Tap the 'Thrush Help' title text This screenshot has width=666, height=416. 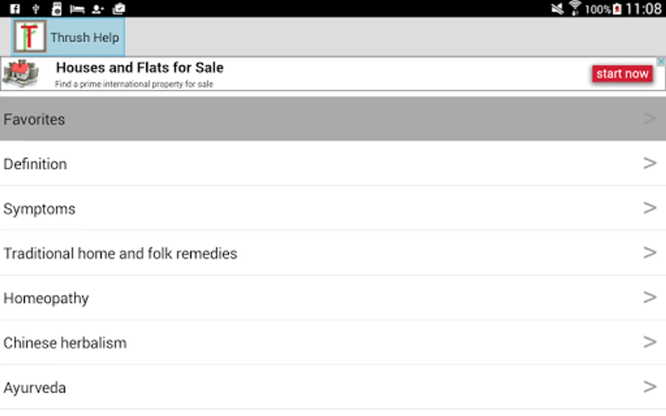tap(85, 37)
